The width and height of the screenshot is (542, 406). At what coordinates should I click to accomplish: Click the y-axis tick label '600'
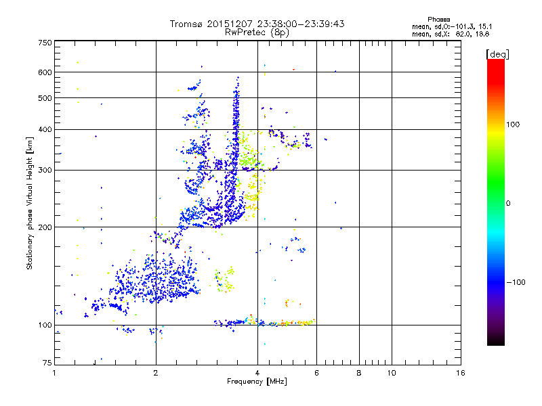45,72
